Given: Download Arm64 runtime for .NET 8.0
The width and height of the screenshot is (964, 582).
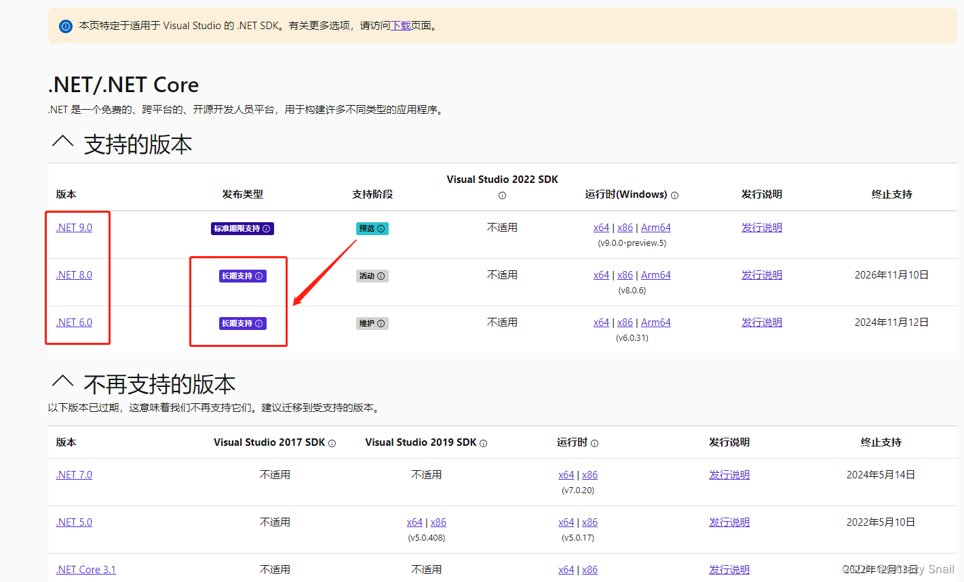Looking at the screenshot, I should click(656, 275).
